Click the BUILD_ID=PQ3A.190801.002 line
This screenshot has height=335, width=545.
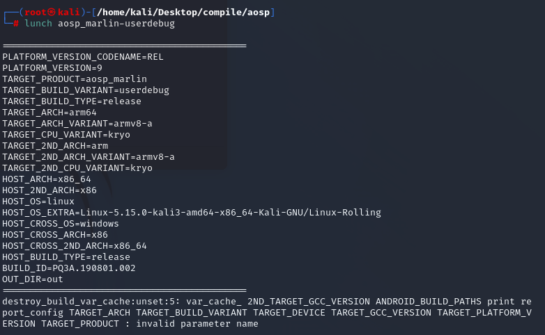pos(69,268)
